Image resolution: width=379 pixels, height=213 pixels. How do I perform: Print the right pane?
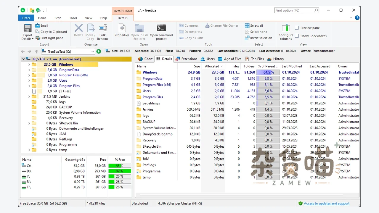49,38
